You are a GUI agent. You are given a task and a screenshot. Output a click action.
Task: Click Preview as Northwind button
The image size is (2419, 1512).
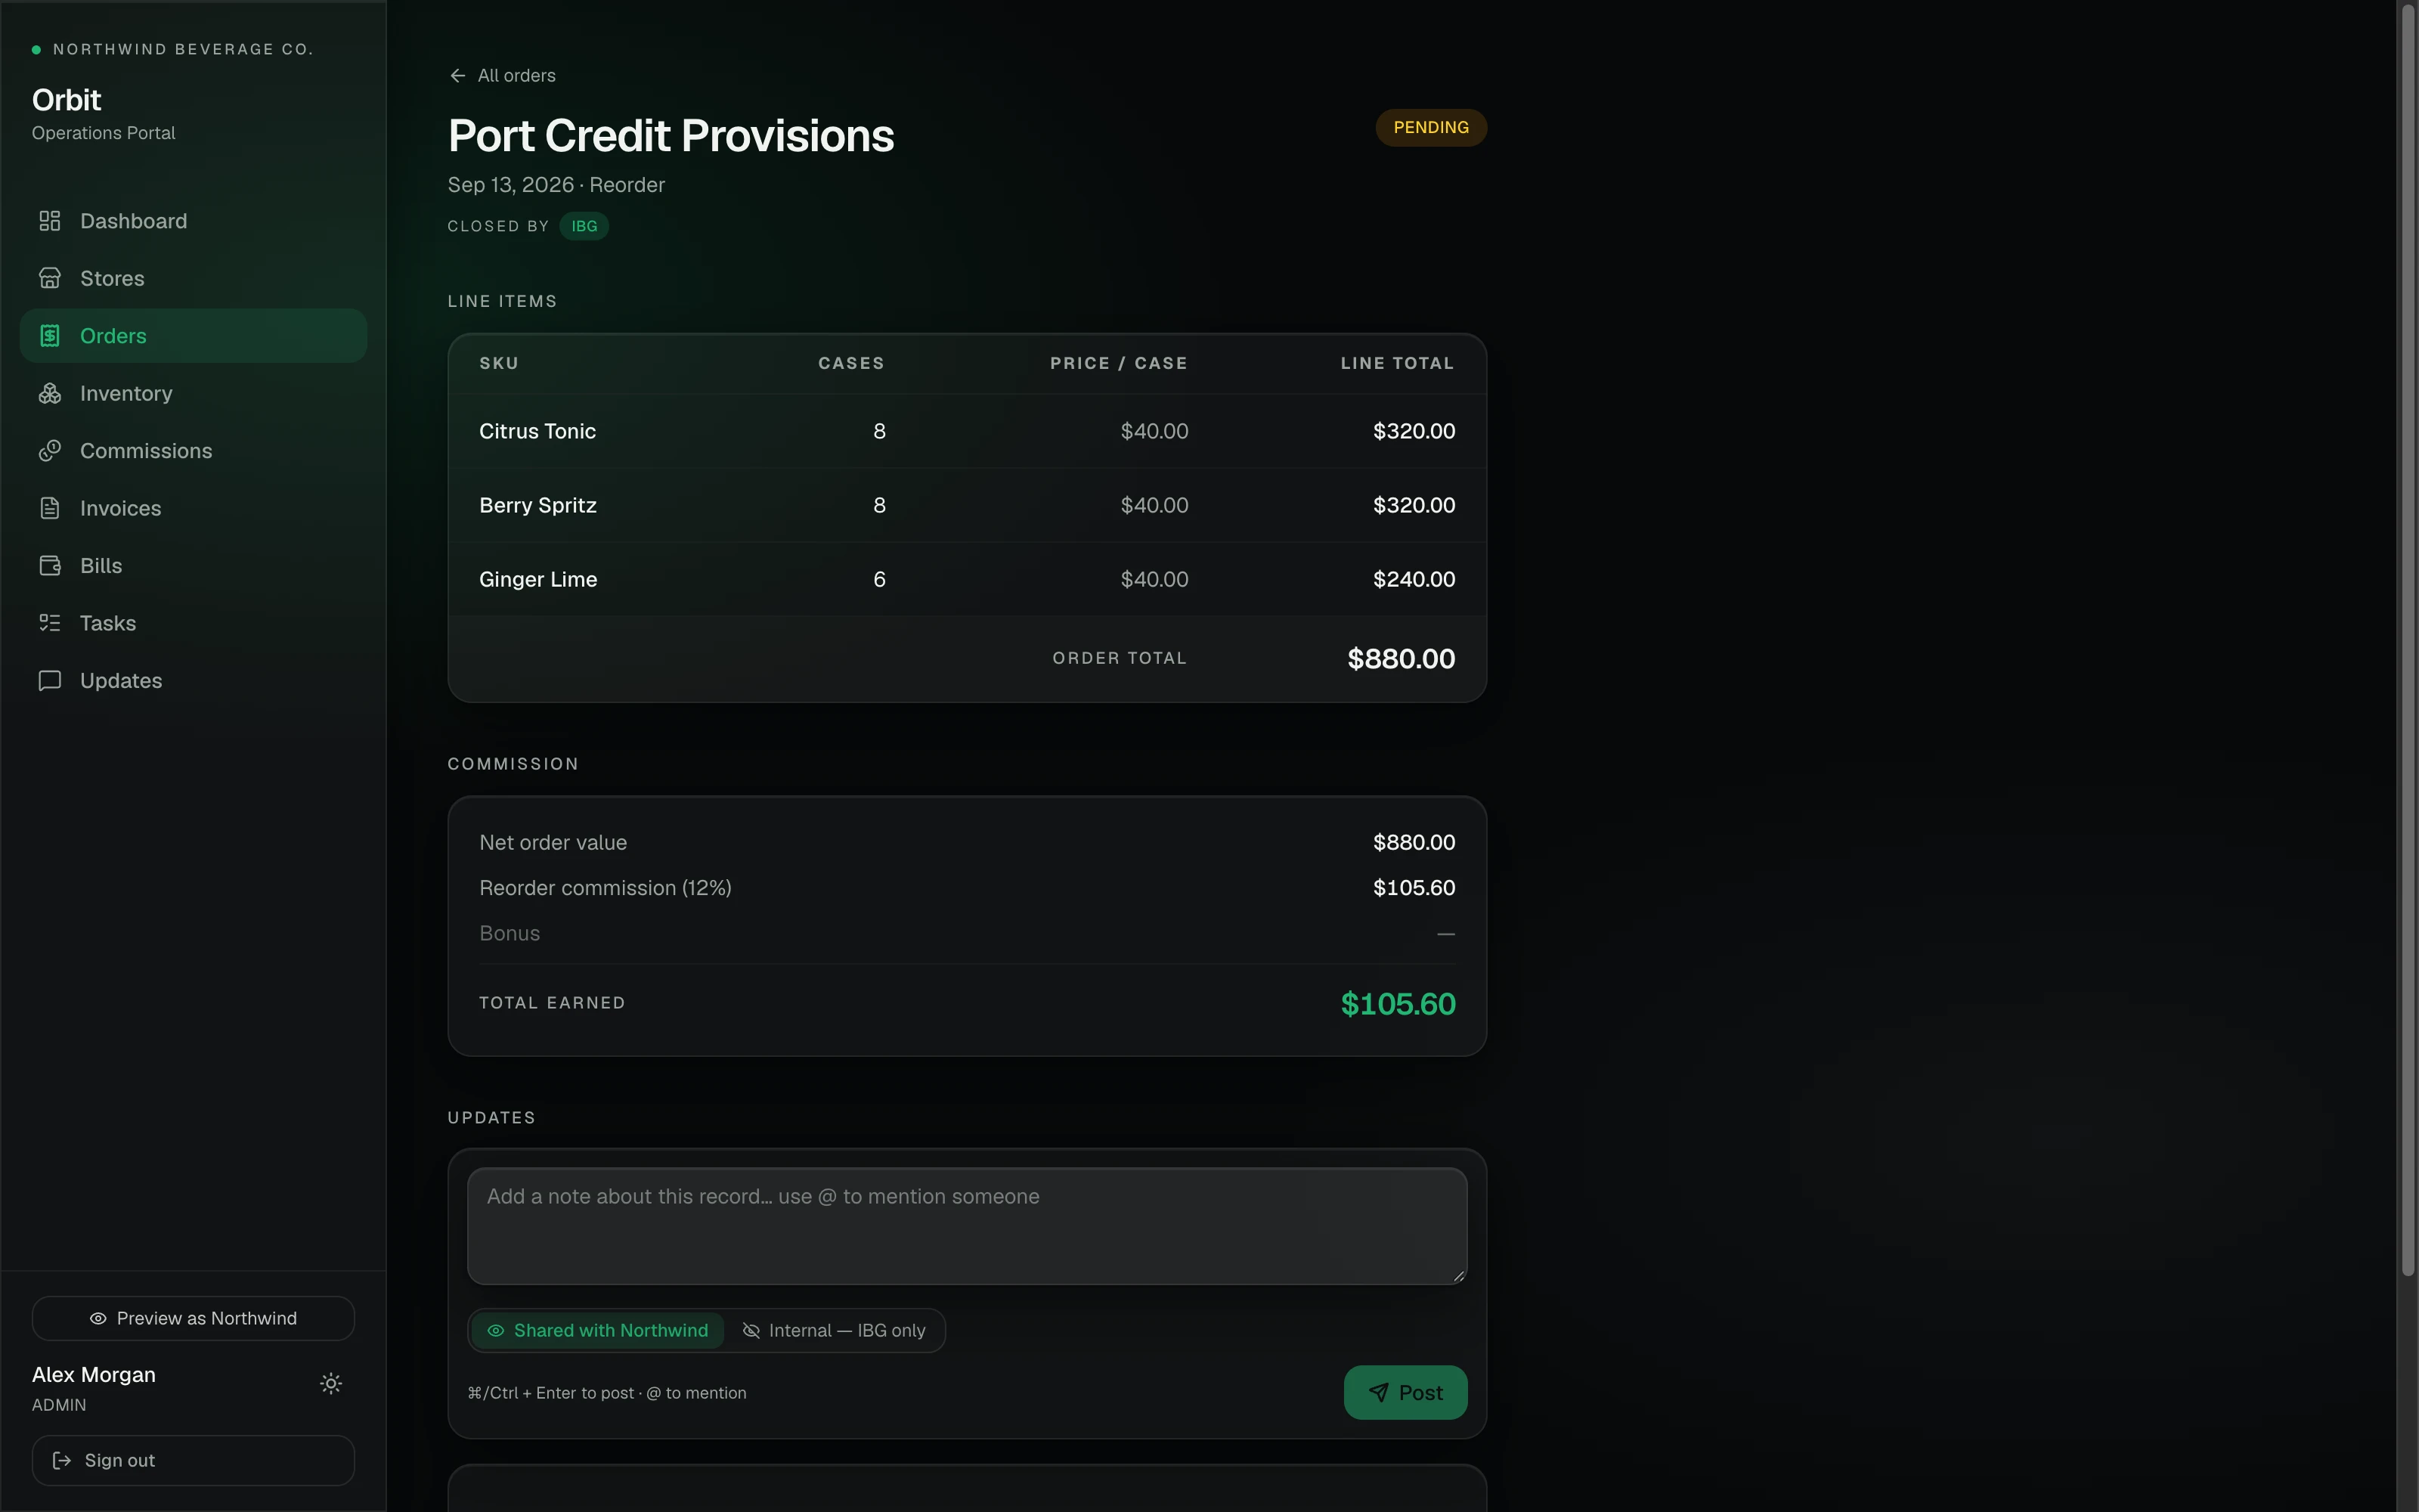coord(193,1319)
